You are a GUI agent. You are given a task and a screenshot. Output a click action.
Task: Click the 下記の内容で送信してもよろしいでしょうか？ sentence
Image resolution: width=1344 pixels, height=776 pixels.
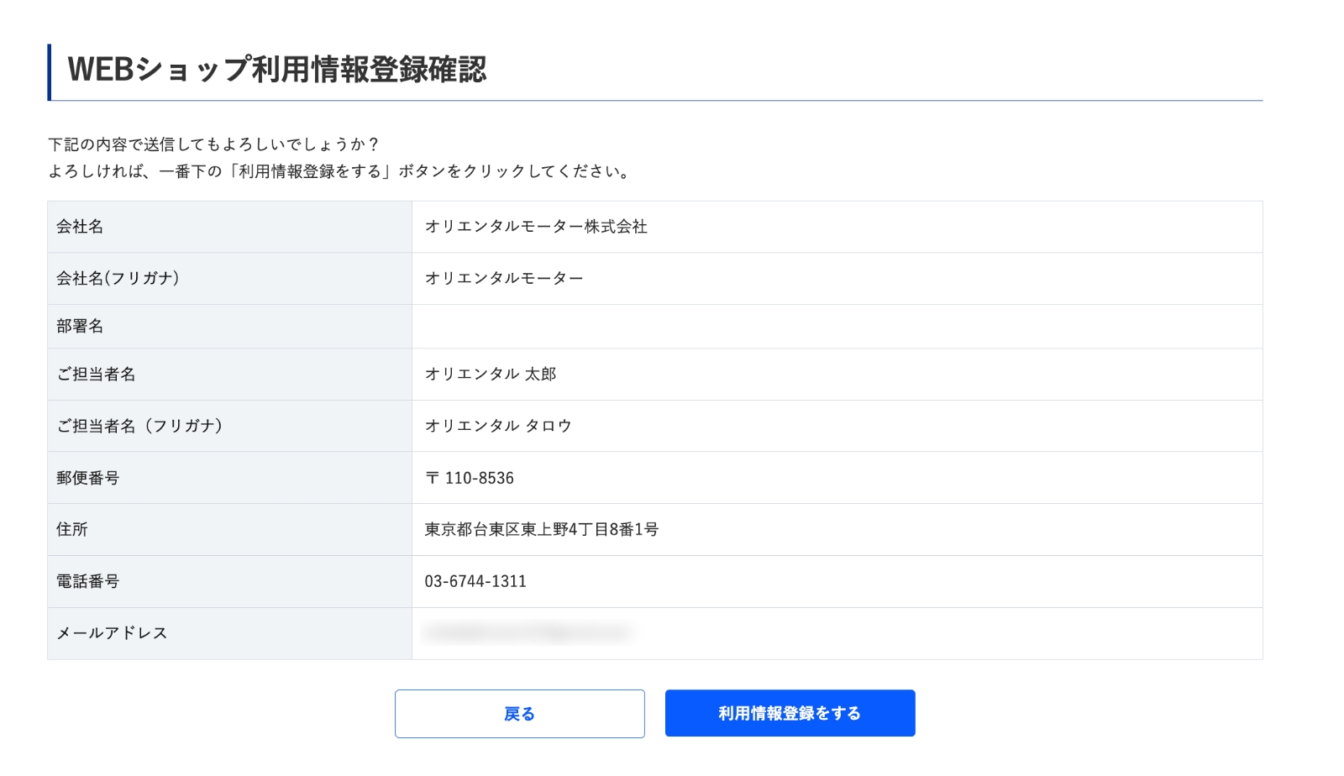pos(214,144)
